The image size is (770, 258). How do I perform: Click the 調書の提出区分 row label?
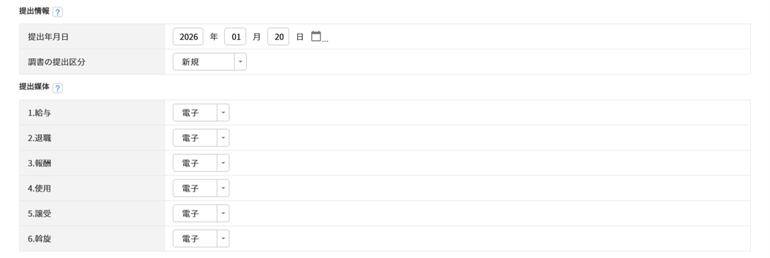click(x=57, y=62)
